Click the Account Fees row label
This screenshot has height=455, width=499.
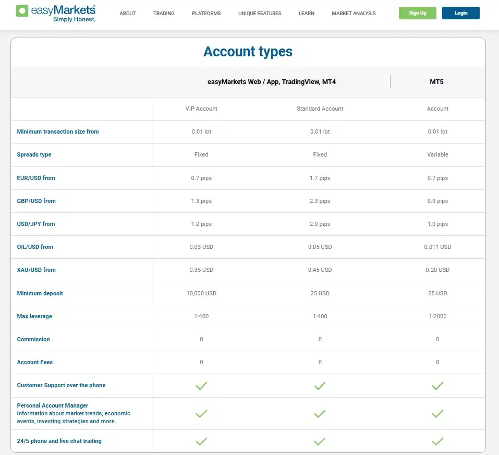pyautogui.click(x=35, y=362)
